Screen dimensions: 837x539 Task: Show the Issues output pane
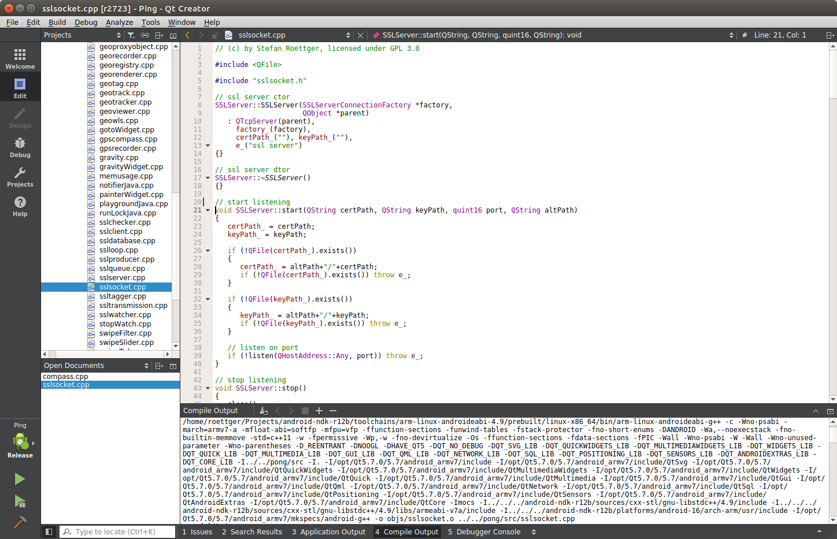click(x=197, y=532)
